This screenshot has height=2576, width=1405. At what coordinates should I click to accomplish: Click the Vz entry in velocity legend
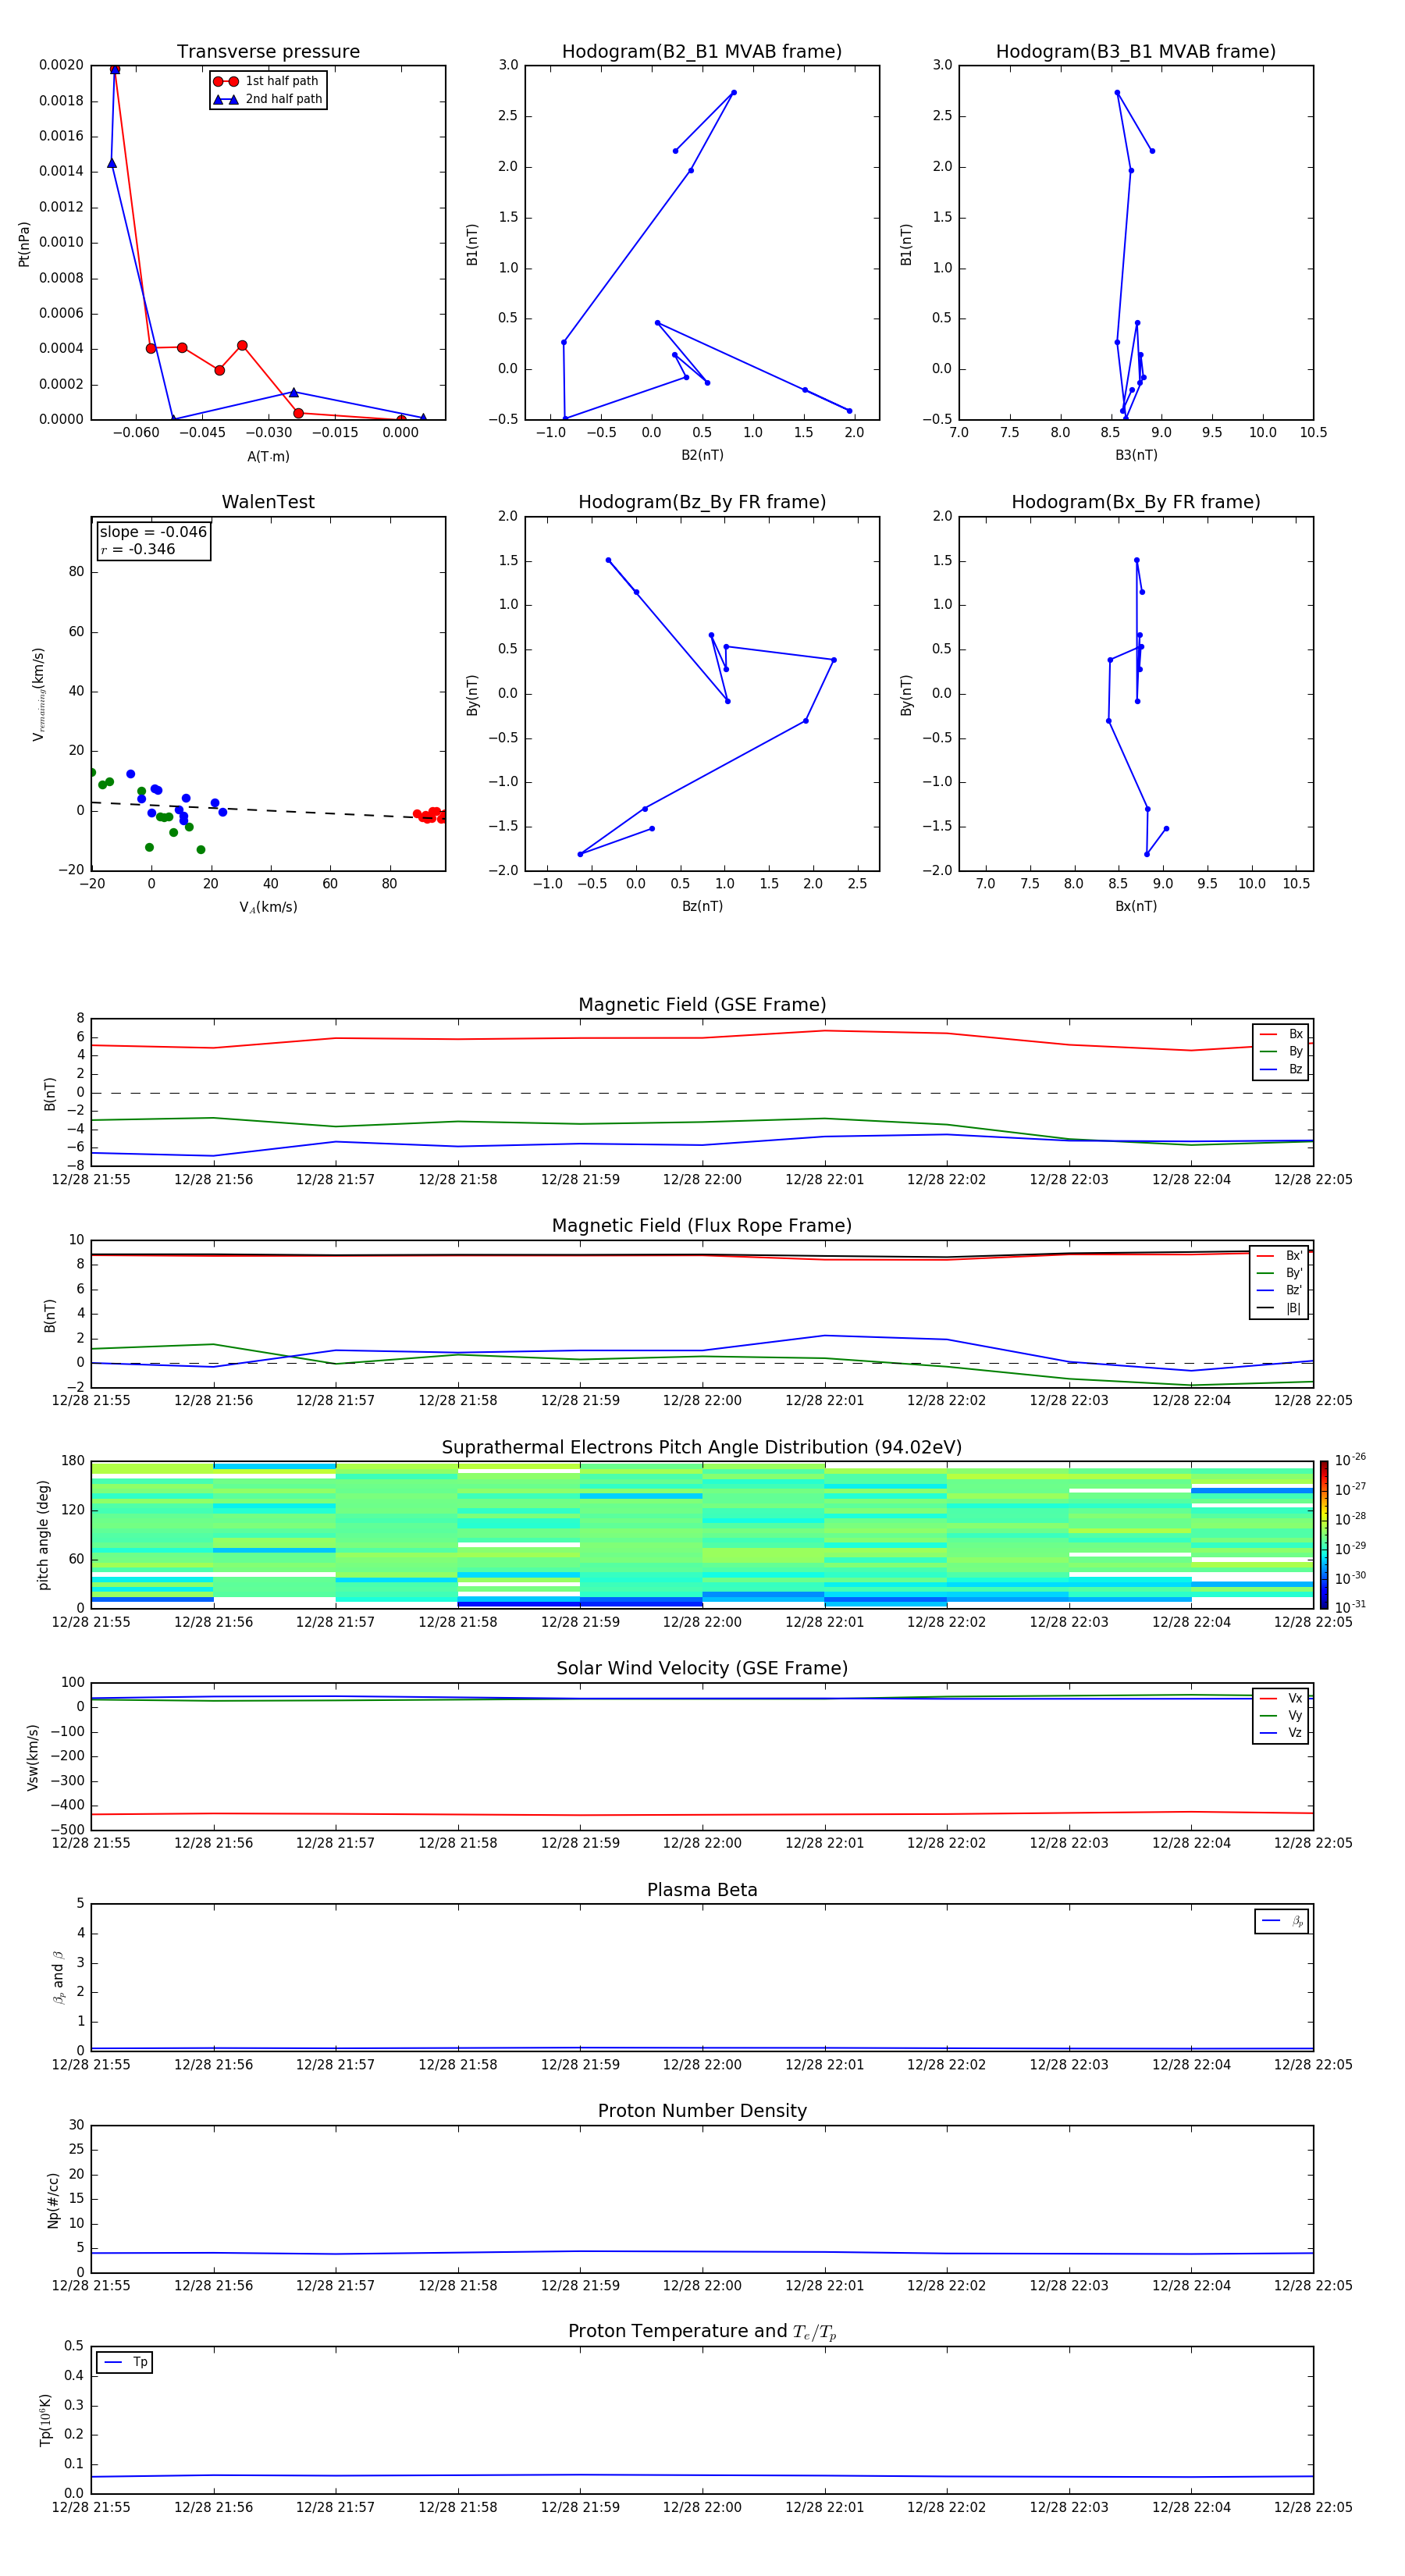[x=1281, y=1733]
